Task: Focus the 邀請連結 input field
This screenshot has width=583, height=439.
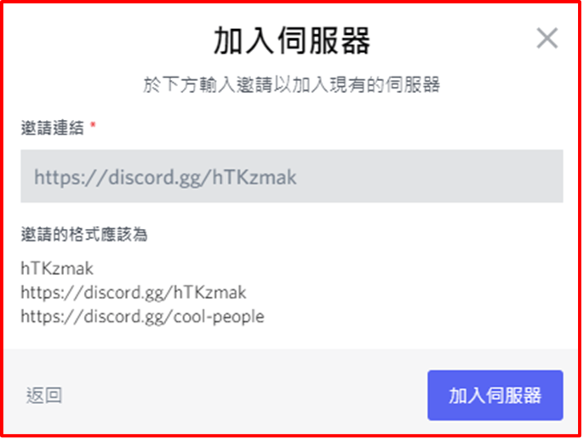Action: (291, 176)
